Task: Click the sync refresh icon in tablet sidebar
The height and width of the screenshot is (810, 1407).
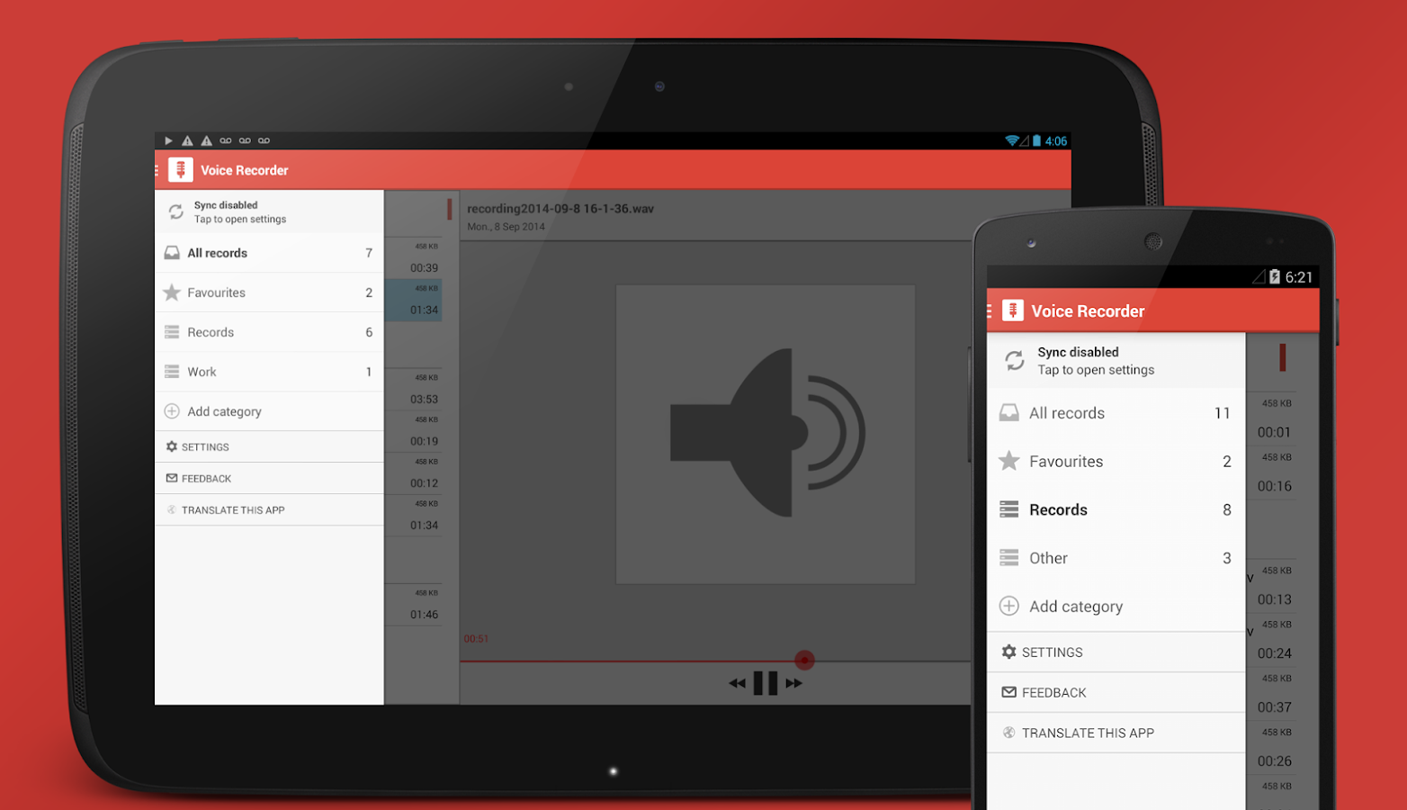Action: [174, 211]
